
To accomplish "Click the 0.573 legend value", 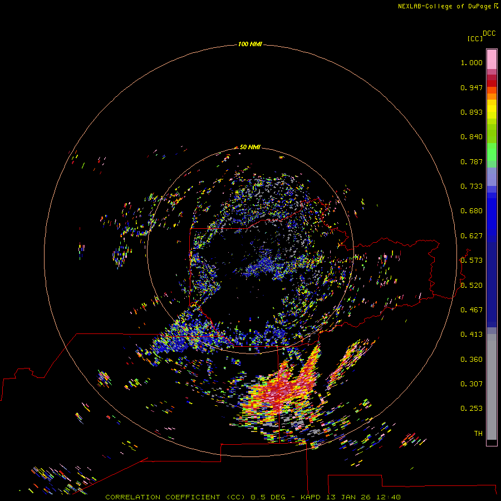I will (471, 261).
